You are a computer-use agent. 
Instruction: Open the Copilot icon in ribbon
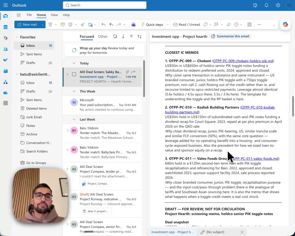285,25
